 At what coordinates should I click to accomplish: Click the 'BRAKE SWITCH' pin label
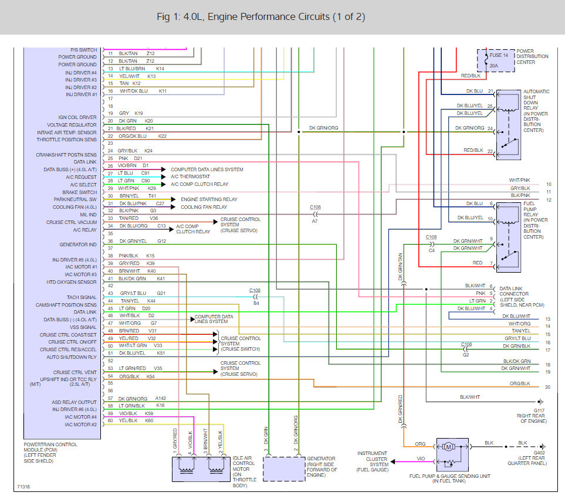coord(79,192)
